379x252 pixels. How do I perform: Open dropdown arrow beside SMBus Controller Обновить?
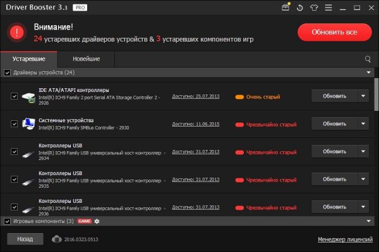point(363,123)
